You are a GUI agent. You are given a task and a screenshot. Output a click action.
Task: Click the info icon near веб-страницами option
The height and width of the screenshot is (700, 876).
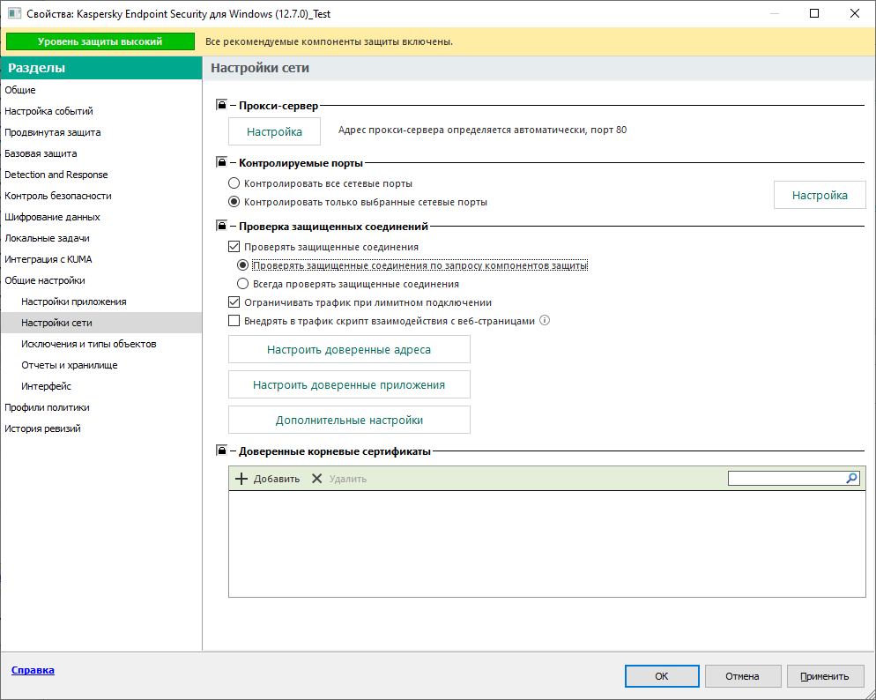pos(544,321)
